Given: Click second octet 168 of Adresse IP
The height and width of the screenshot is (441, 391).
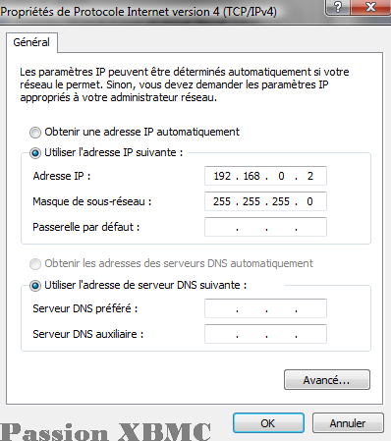Looking at the screenshot, I should click(251, 176).
